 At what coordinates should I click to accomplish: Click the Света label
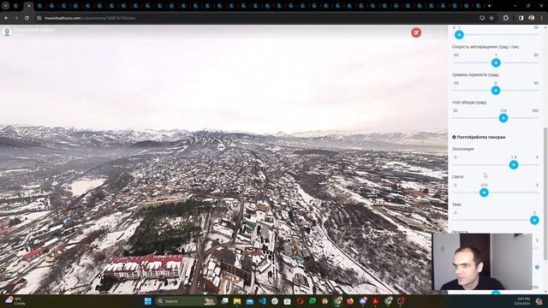[457, 177]
